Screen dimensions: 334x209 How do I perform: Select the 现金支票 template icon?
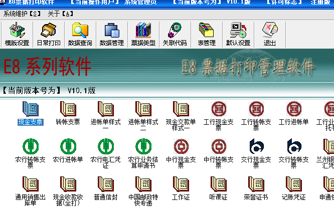pos(31,109)
